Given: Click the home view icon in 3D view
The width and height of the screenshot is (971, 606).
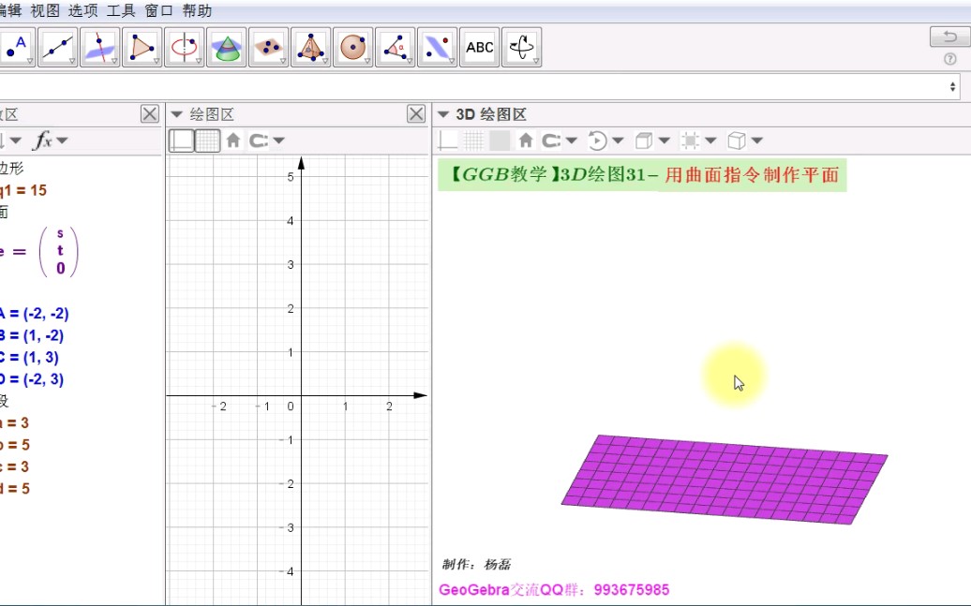Looking at the screenshot, I should (x=527, y=140).
